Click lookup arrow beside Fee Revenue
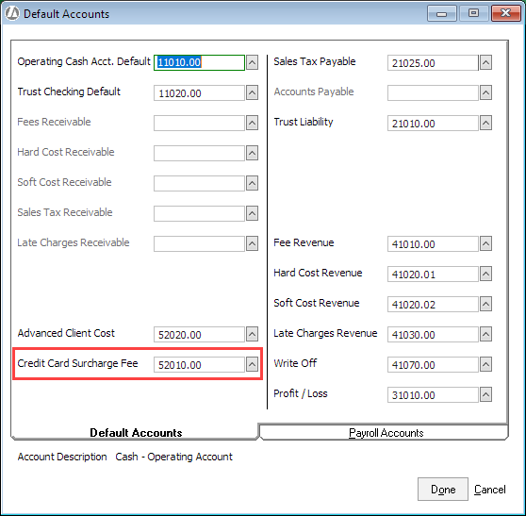Viewport: 526px width, 516px height. point(485,243)
